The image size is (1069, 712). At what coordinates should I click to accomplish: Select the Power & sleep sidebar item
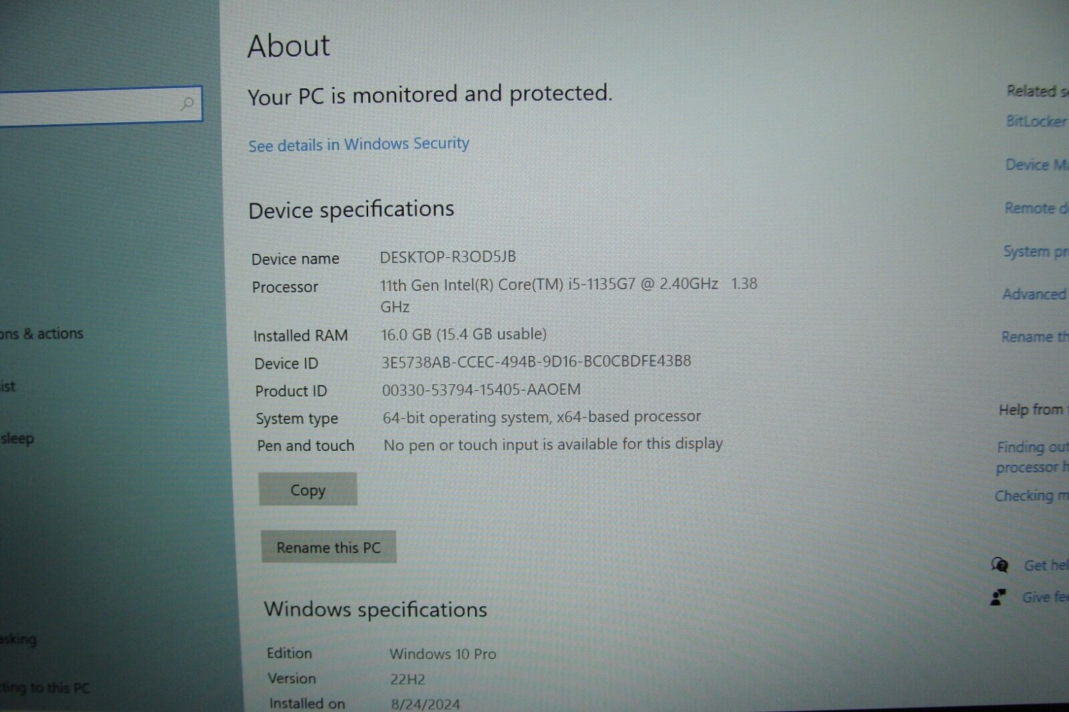tap(17, 439)
